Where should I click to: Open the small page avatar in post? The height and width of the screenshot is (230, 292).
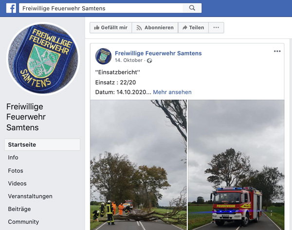click(103, 56)
